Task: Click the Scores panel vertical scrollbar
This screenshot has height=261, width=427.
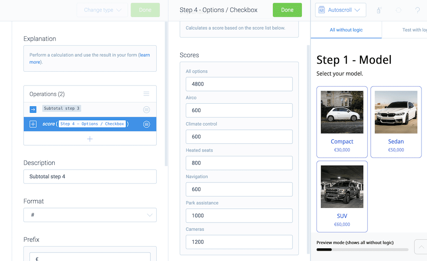Action: tap(308, 150)
